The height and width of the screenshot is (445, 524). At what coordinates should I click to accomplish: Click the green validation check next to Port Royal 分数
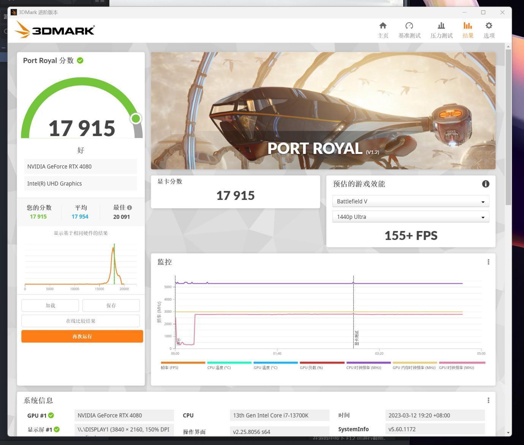tap(80, 60)
